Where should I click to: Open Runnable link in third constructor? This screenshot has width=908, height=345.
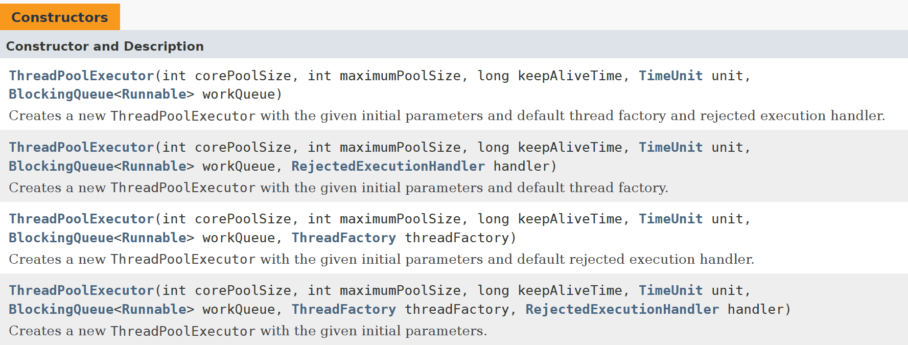[x=154, y=238]
